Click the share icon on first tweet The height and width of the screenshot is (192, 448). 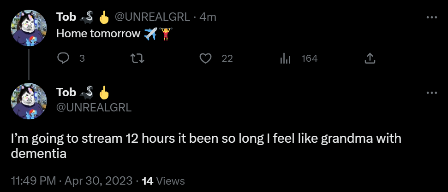pos(370,58)
